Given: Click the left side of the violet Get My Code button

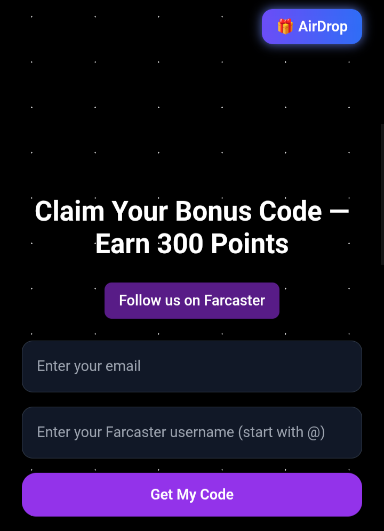Looking at the screenshot, I should click(x=68, y=495).
